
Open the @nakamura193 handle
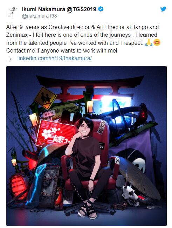39,16
